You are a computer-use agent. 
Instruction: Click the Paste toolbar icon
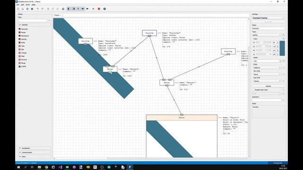[57, 9]
